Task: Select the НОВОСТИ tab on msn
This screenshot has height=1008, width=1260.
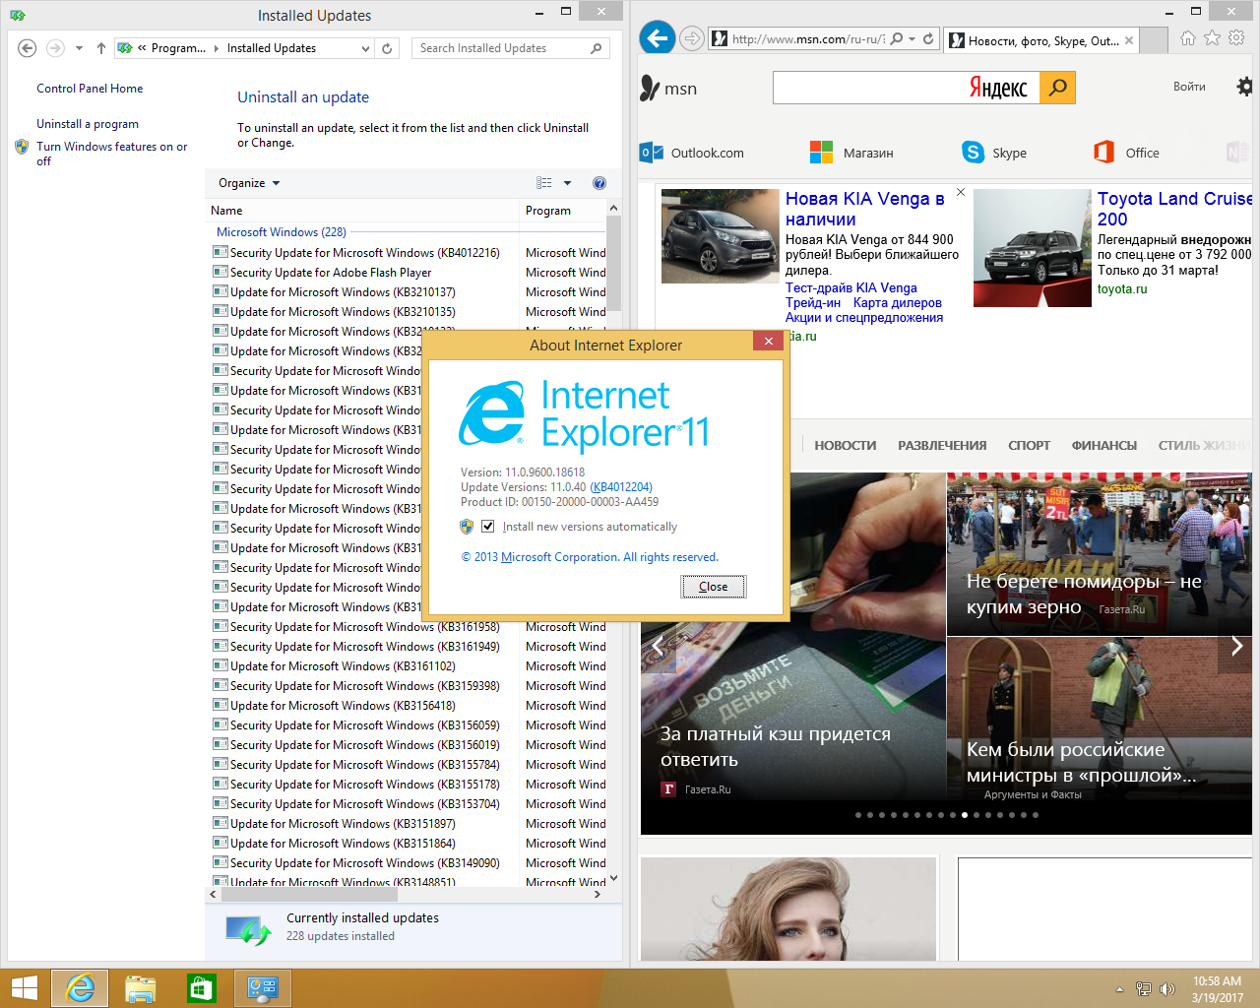Action: pyautogui.click(x=846, y=446)
